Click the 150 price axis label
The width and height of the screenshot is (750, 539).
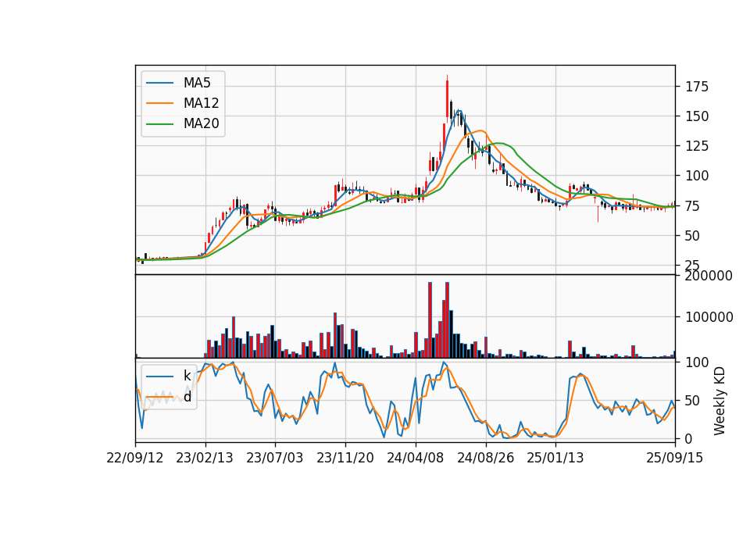tap(697, 116)
